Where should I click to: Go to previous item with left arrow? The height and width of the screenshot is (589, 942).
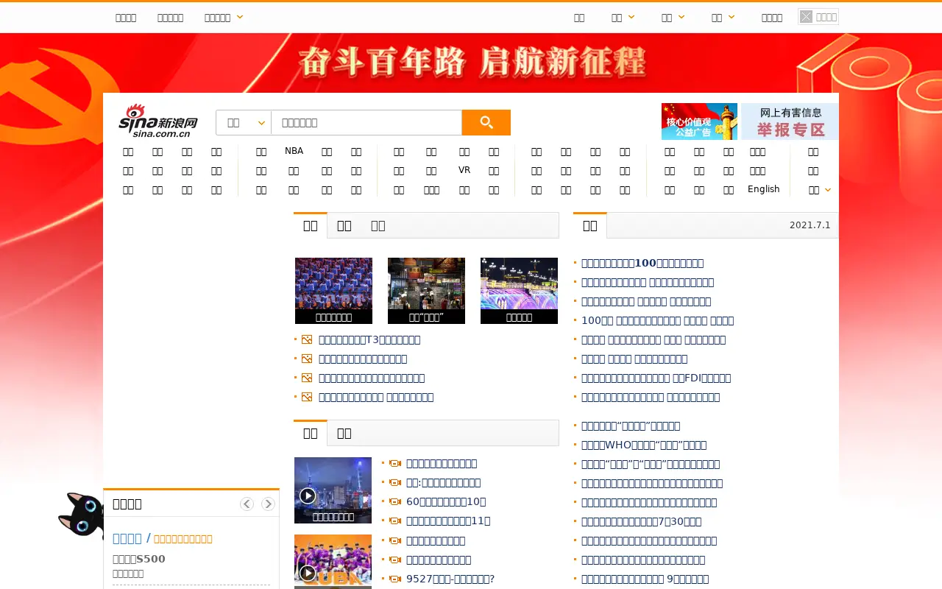[x=247, y=504]
